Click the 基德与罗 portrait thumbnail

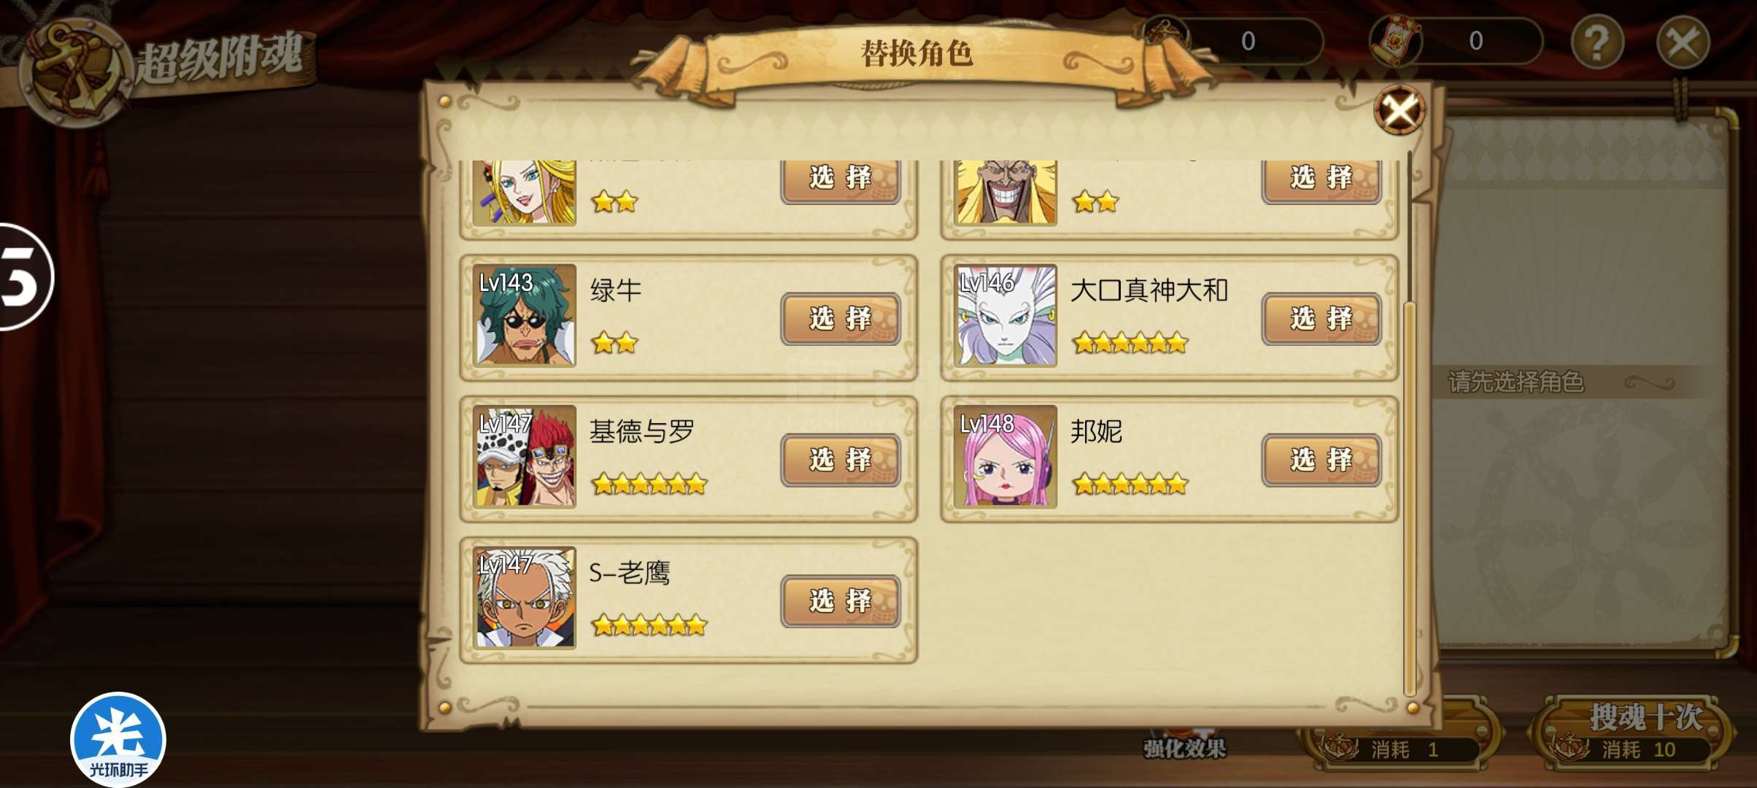pyautogui.click(x=524, y=456)
